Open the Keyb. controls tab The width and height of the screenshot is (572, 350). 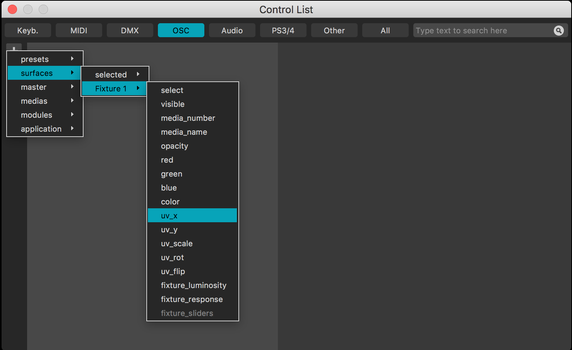coord(28,31)
